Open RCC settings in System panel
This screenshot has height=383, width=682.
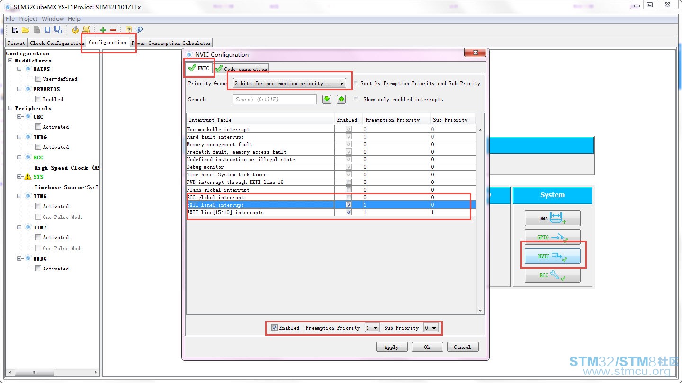552,275
